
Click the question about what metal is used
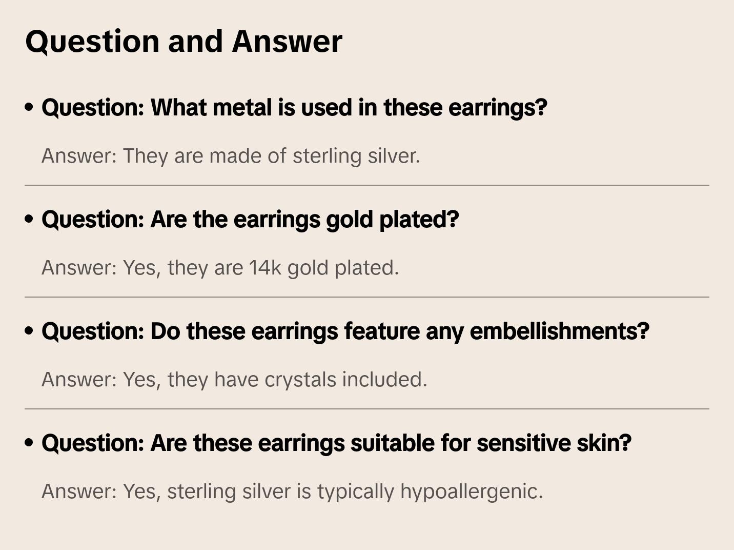click(x=294, y=108)
